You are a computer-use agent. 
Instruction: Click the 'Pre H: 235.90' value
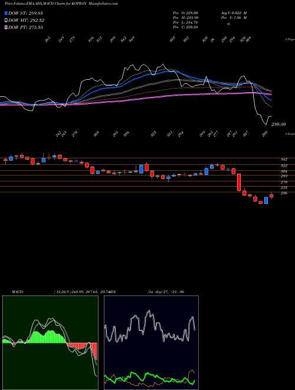point(185,18)
